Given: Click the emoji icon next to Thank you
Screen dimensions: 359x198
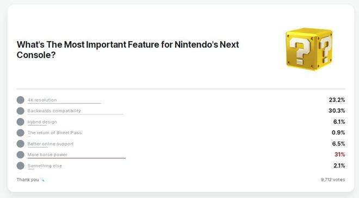Looking at the screenshot, I should point(42,180).
